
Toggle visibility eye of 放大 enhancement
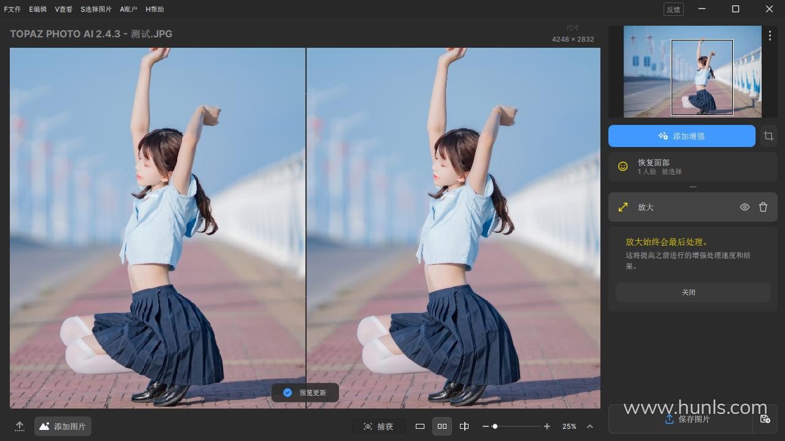[x=745, y=207]
